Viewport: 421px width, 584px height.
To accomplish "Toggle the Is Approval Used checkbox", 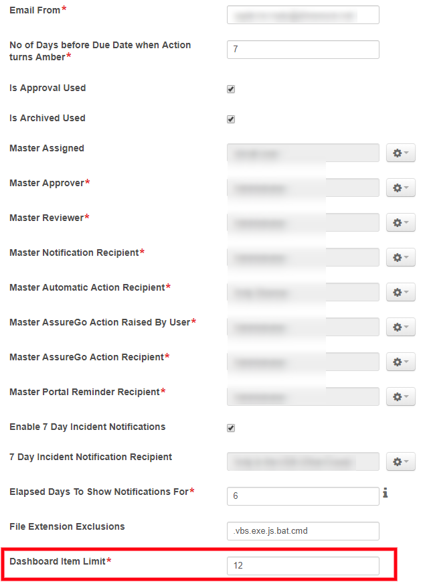I will [x=231, y=89].
